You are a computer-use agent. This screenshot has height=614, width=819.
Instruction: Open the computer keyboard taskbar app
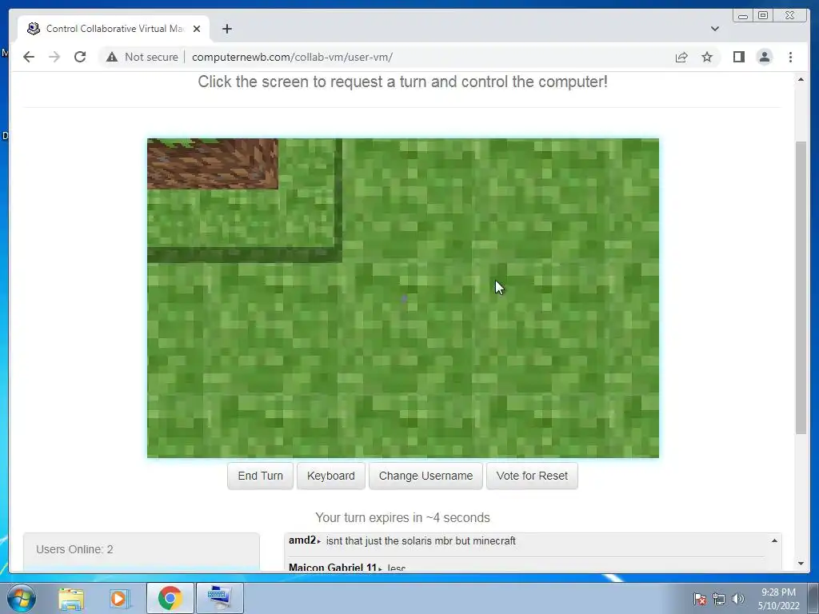(x=219, y=598)
